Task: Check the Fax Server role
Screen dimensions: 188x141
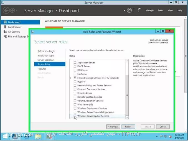Action: (75, 74)
